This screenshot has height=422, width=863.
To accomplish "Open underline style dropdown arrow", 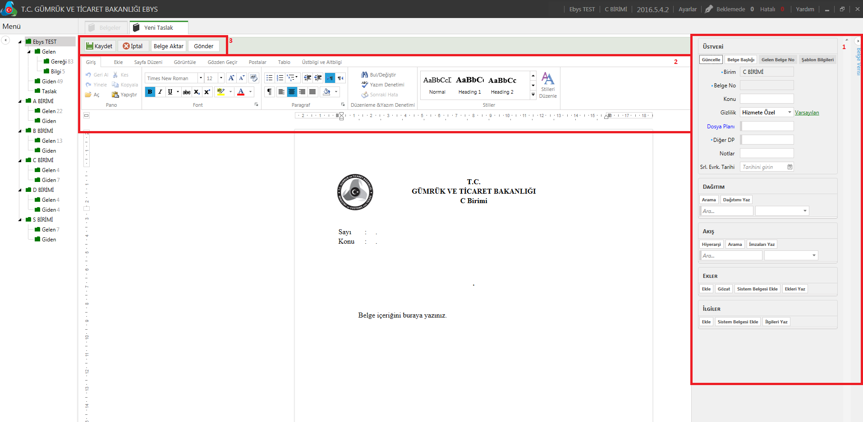I will tap(178, 92).
